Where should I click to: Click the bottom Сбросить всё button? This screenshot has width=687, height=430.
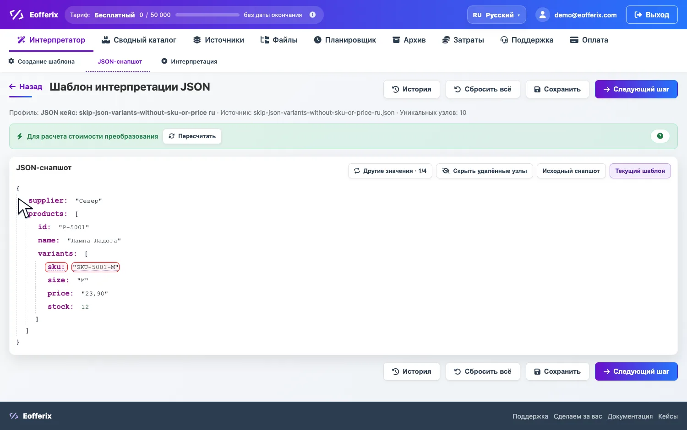(483, 371)
